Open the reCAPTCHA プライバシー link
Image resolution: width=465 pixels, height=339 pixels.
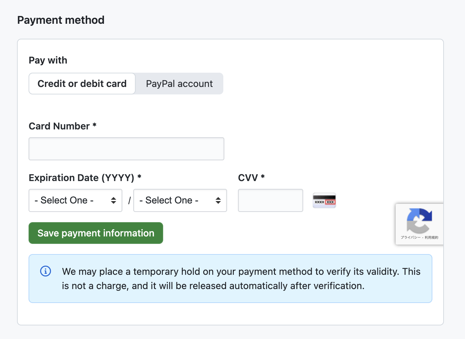410,237
